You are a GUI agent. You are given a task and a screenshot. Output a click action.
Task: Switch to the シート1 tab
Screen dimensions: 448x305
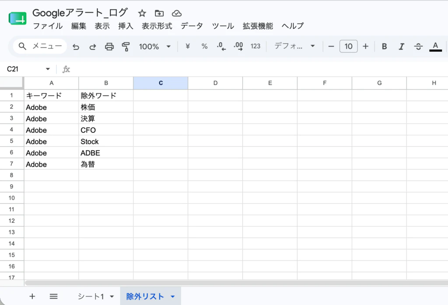[x=91, y=296]
